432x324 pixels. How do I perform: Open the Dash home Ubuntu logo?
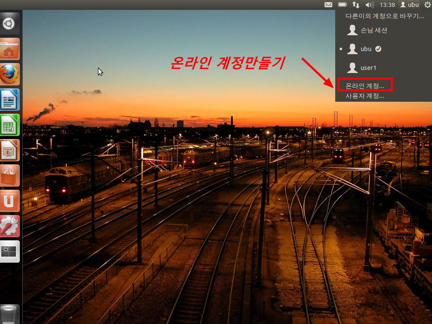[9, 24]
